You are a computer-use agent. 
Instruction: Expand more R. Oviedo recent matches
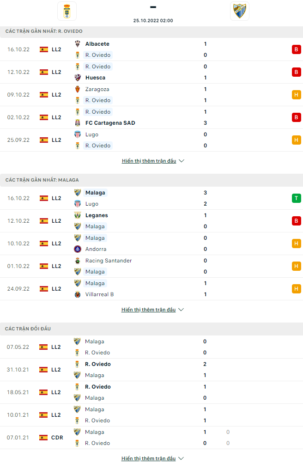[x=153, y=161]
